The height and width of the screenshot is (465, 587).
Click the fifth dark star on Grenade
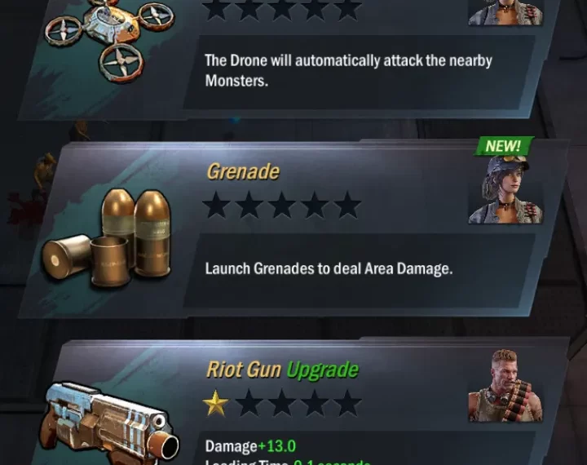[x=347, y=205]
